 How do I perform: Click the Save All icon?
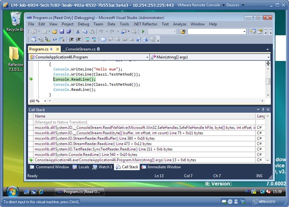pyautogui.click(x=69, y=32)
